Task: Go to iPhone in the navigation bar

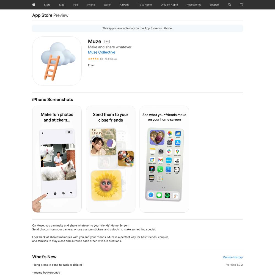Action: click(91, 5)
